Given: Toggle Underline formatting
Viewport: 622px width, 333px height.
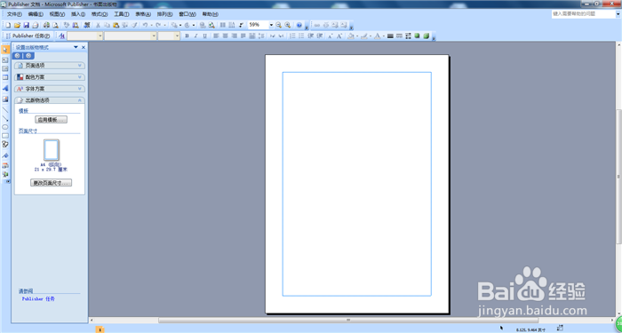Looking at the screenshot, I should [204, 36].
